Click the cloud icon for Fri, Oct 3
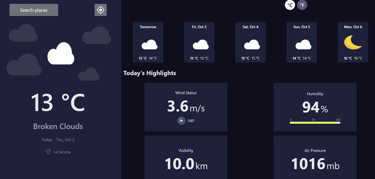Viewport: 375px width, 179px height. 201,45
